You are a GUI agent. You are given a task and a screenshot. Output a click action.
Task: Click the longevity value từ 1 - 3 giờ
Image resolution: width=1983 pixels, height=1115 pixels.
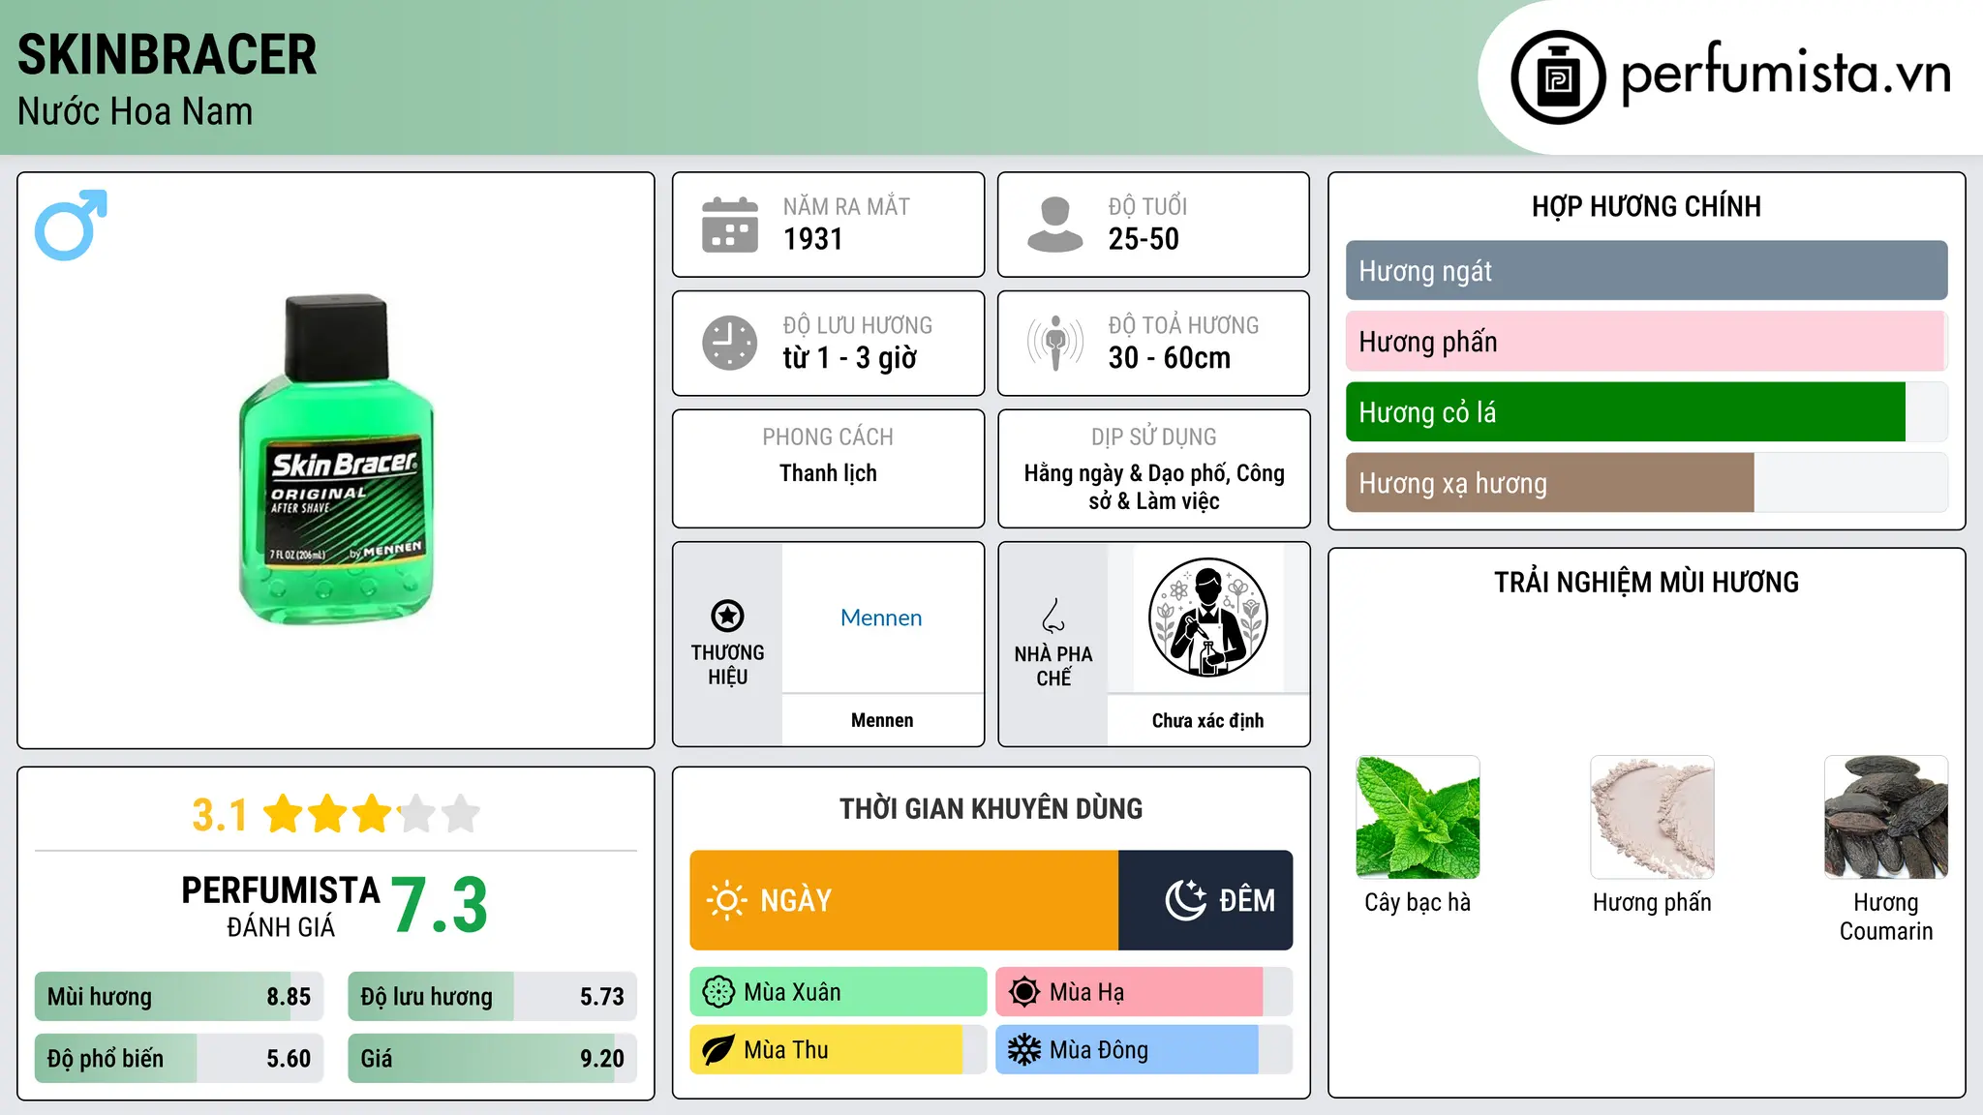(850, 358)
